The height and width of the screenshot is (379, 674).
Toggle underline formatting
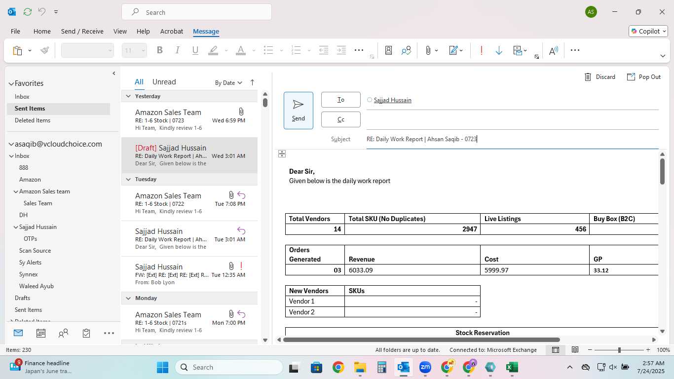tap(195, 50)
